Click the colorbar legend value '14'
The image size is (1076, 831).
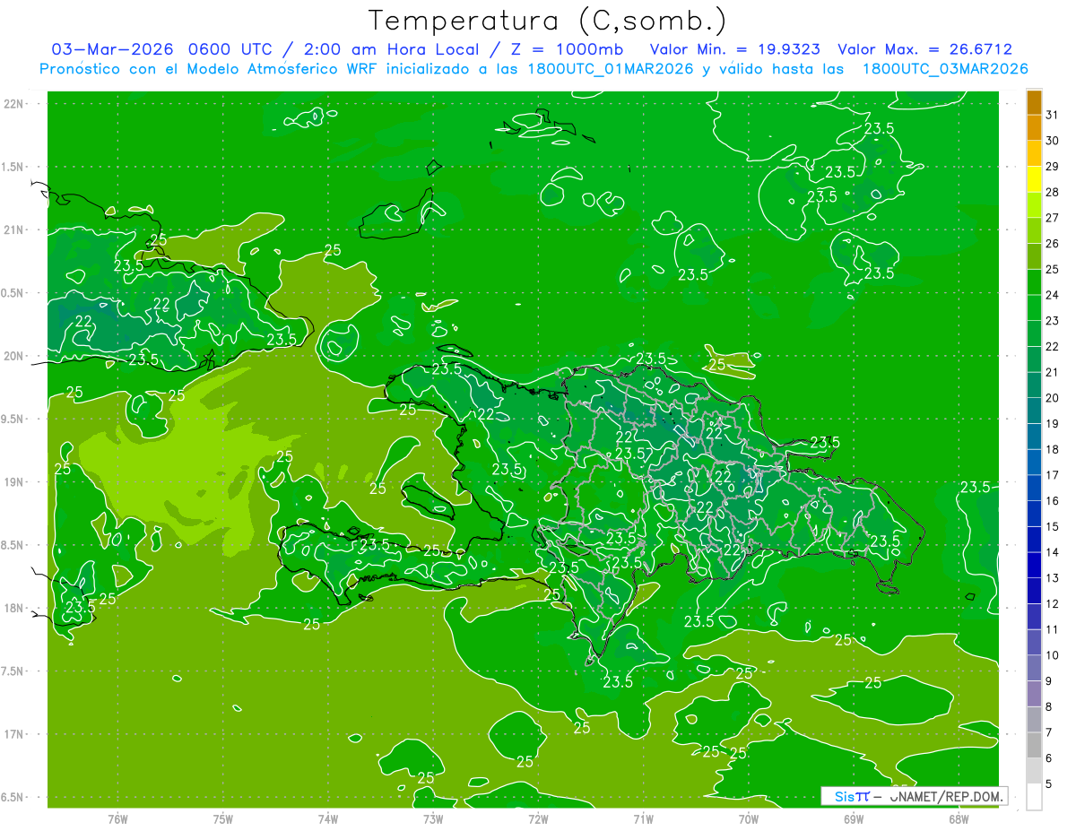[1053, 551]
